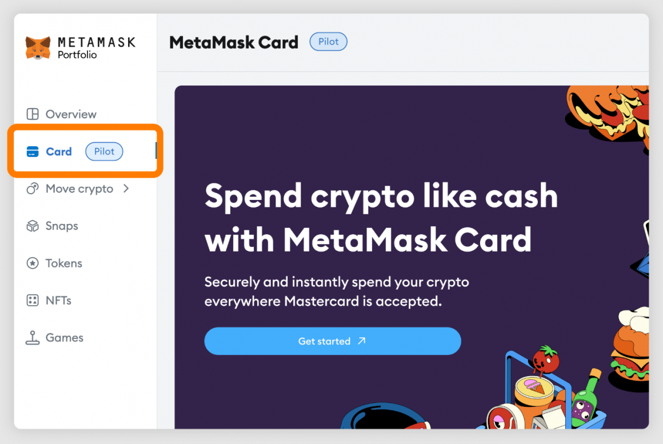Click the MetaMask Portfolio wordmark link
Image resolution: width=663 pixels, height=444 pixels.
pos(97,47)
